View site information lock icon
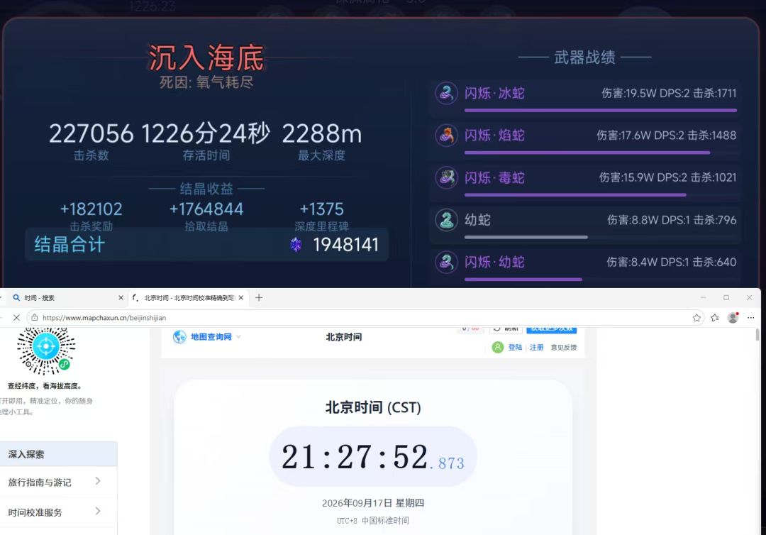The height and width of the screenshot is (535, 766). (34, 318)
